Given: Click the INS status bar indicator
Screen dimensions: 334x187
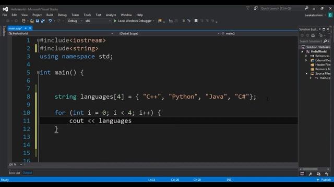Looking at the screenshot, I should 229,180.
